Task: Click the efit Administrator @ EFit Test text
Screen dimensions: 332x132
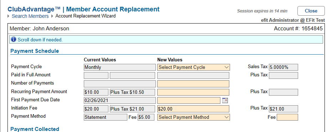Action: click(293, 20)
